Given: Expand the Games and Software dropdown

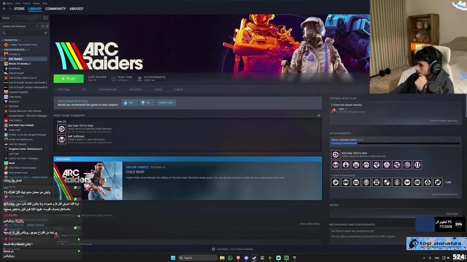Looking at the screenshot, I should click(x=20, y=26).
